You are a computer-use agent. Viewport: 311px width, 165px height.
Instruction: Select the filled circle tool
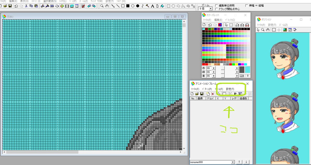coord(138,6)
